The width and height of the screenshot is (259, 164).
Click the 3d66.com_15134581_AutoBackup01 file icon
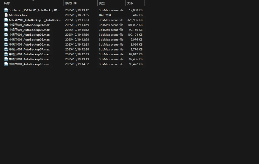point(6,10)
